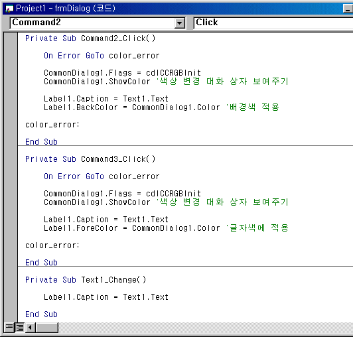Click the Private Sub Command3_Click declaration

pyautogui.click(x=90, y=159)
